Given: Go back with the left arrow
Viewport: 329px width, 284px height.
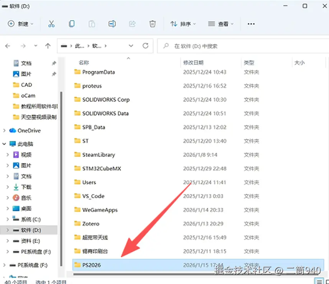Looking at the screenshot, I should (8, 46).
